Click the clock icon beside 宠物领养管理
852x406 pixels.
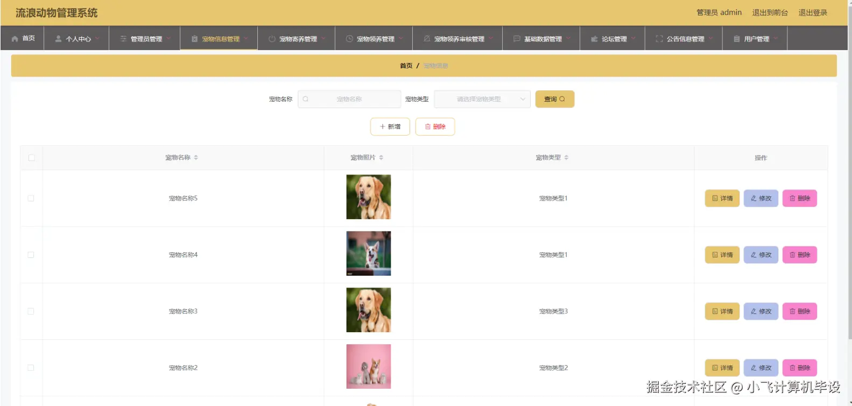click(x=349, y=39)
